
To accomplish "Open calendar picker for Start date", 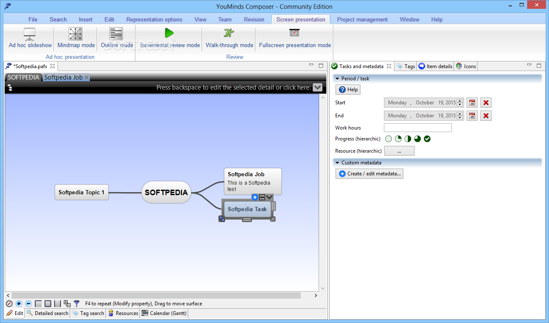I will [x=472, y=103].
